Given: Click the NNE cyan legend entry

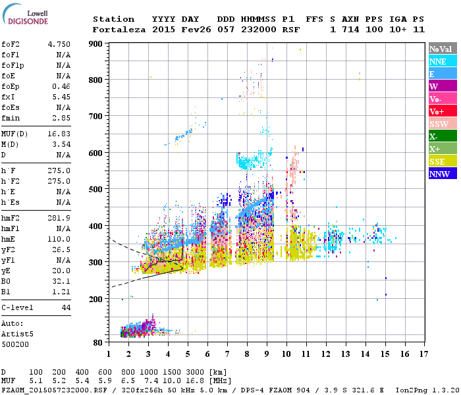Looking at the screenshot, I should tap(442, 61).
